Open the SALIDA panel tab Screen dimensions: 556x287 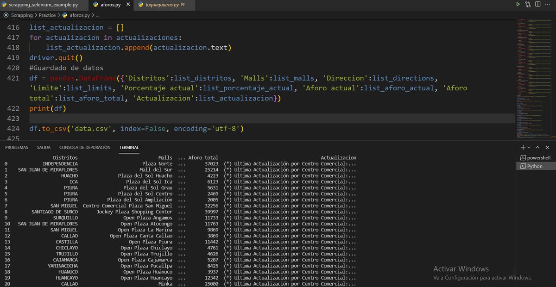pos(44,147)
